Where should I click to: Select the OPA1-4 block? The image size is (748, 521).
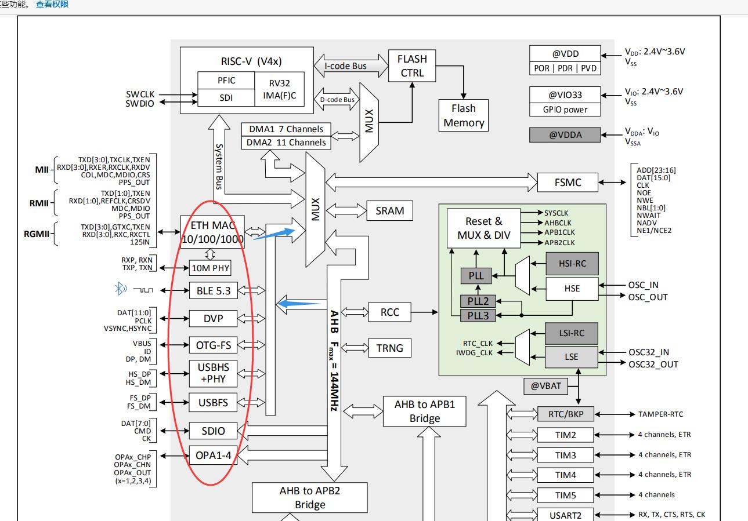pos(214,456)
